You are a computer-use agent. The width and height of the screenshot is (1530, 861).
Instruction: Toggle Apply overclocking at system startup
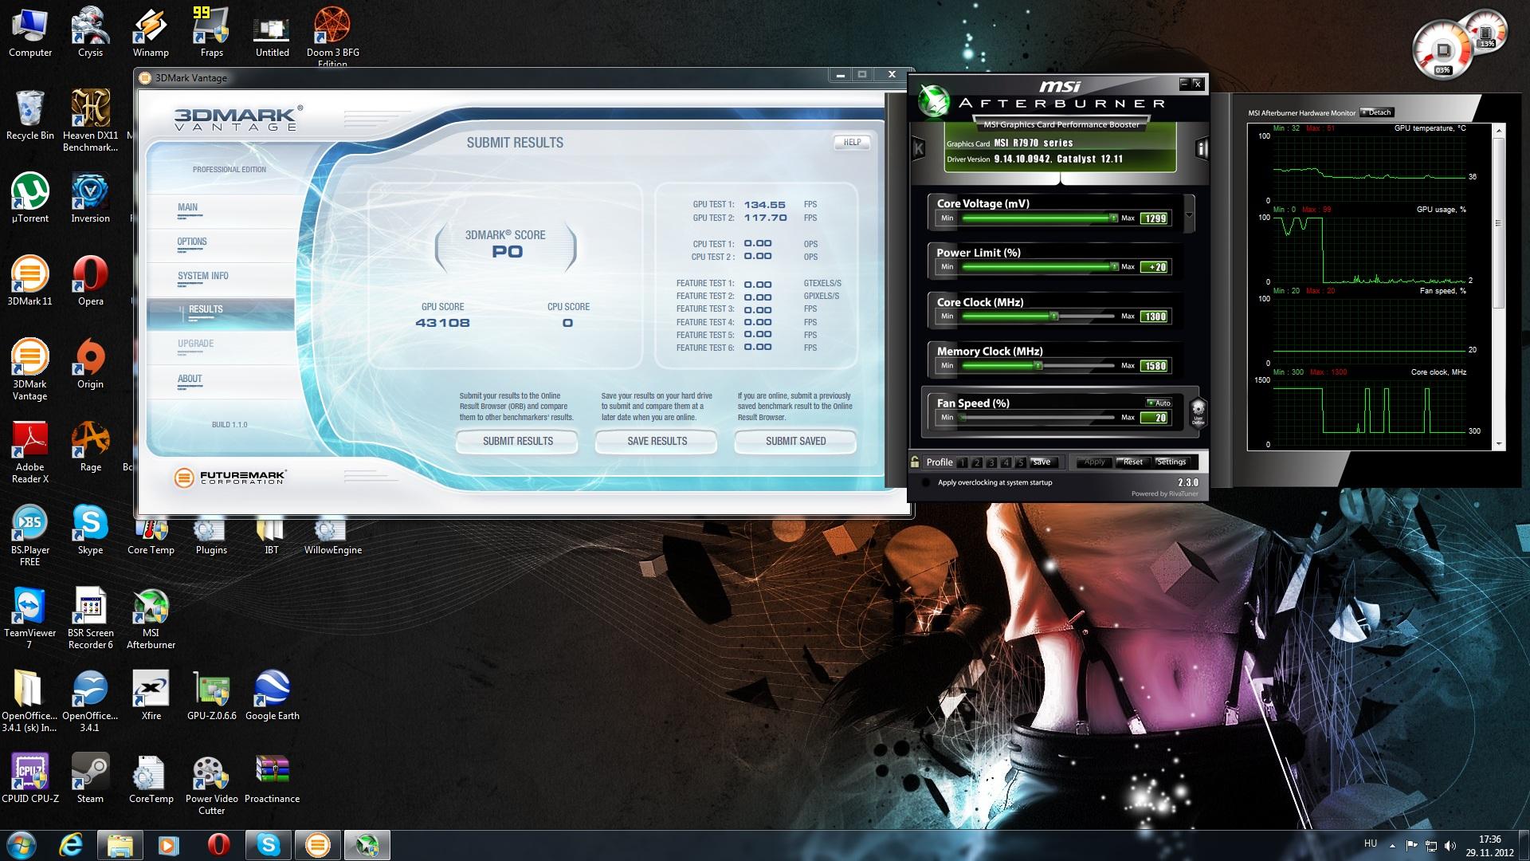tap(927, 482)
